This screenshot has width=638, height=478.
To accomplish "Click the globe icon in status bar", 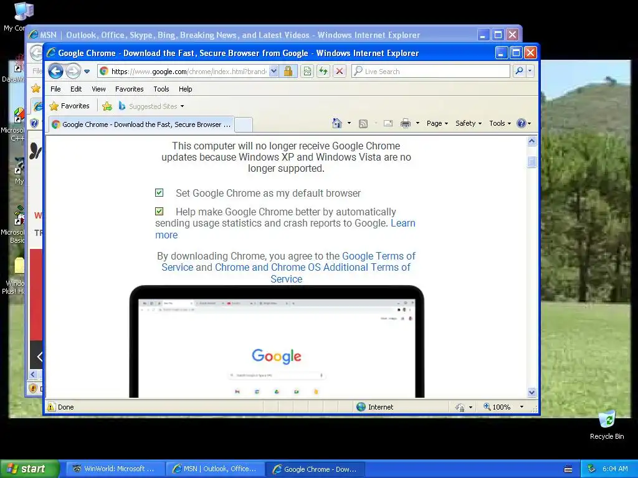I will [361, 407].
